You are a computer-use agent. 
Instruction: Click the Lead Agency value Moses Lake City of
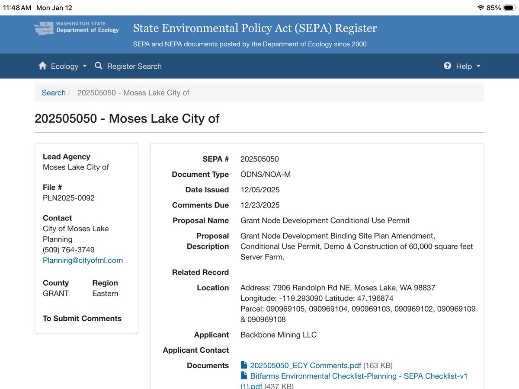click(x=76, y=167)
